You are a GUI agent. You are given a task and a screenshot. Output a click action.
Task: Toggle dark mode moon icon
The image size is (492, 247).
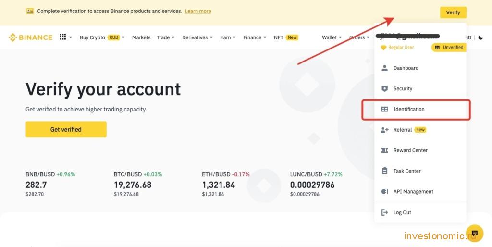480,37
